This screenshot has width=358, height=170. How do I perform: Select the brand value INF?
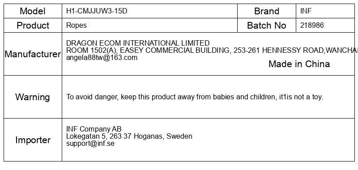point(306,11)
